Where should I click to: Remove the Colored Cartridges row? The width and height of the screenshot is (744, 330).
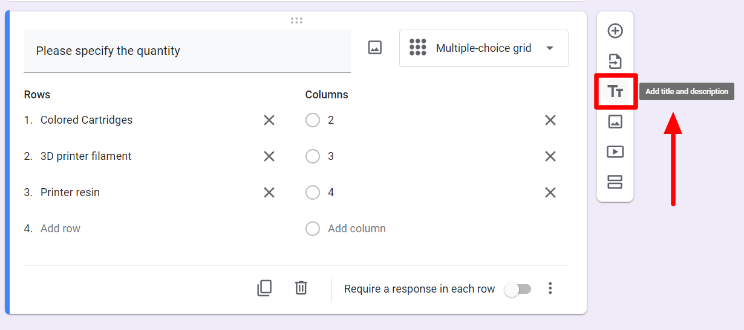pos(269,120)
